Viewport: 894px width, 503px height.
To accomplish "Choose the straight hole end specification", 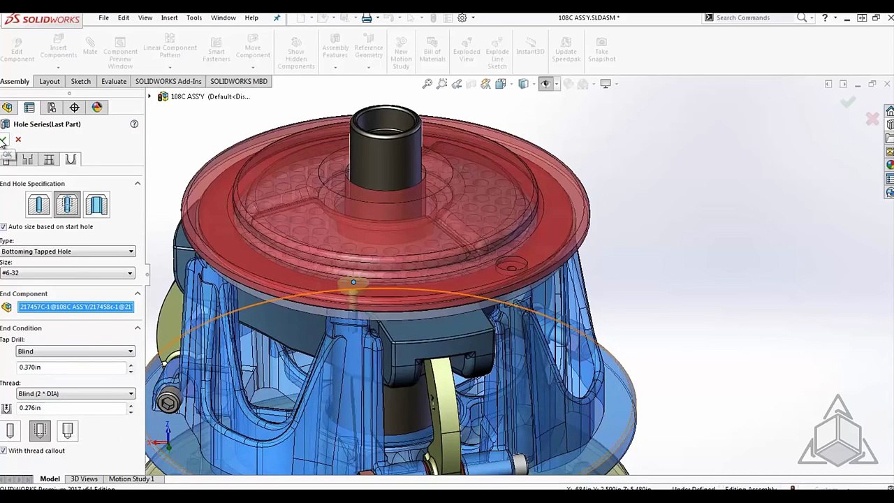I will pyautogui.click(x=38, y=205).
